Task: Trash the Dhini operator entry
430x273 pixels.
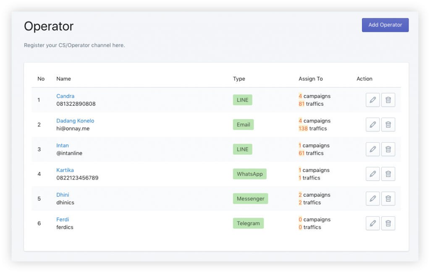Action: point(388,198)
